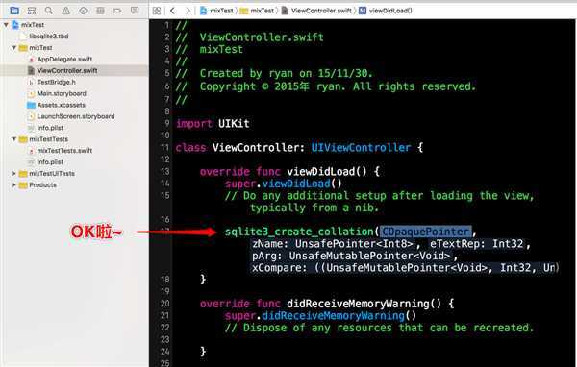
Task: Open the Test navigator diamond icon
Action: point(83,11)
